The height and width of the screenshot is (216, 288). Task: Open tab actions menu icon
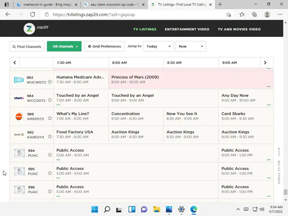[7, 4]
